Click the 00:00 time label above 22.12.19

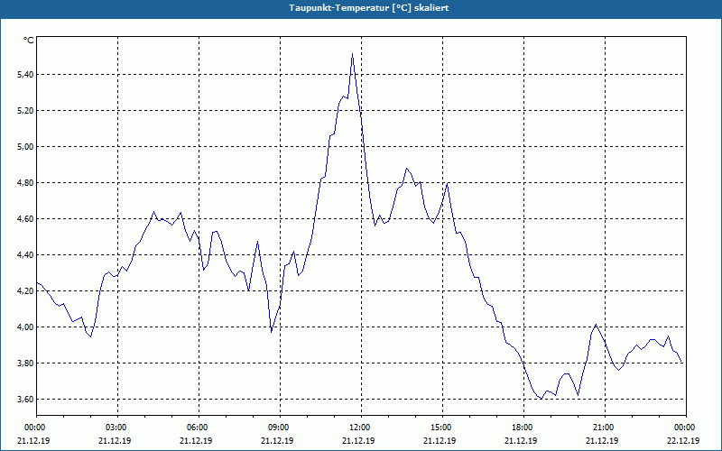click(x=686, y=428)
